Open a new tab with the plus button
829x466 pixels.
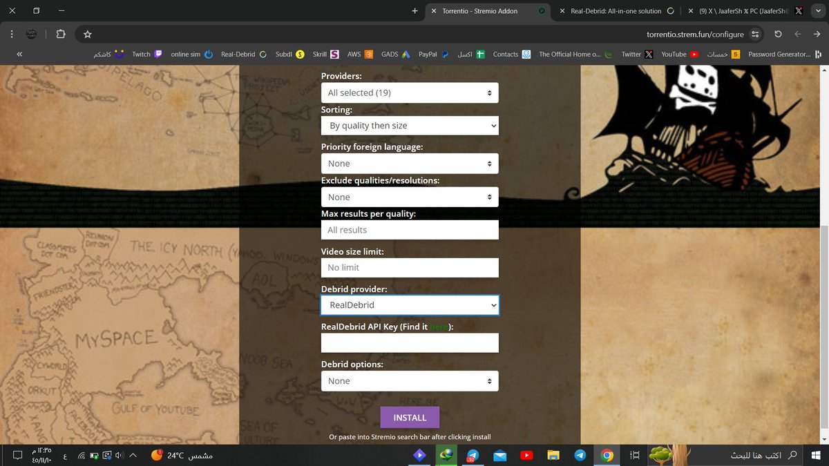(414, 11)
